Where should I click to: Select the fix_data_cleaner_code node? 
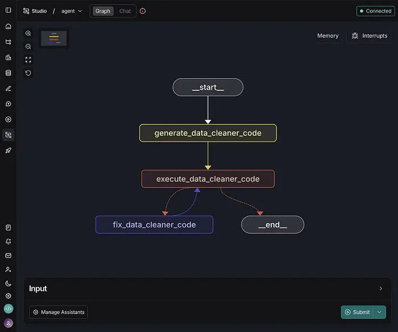[x=154, y=225]
